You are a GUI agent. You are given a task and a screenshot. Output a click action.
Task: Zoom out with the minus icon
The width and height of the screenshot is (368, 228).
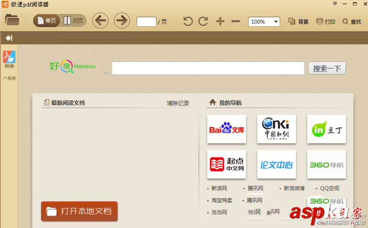coord(236,22)
